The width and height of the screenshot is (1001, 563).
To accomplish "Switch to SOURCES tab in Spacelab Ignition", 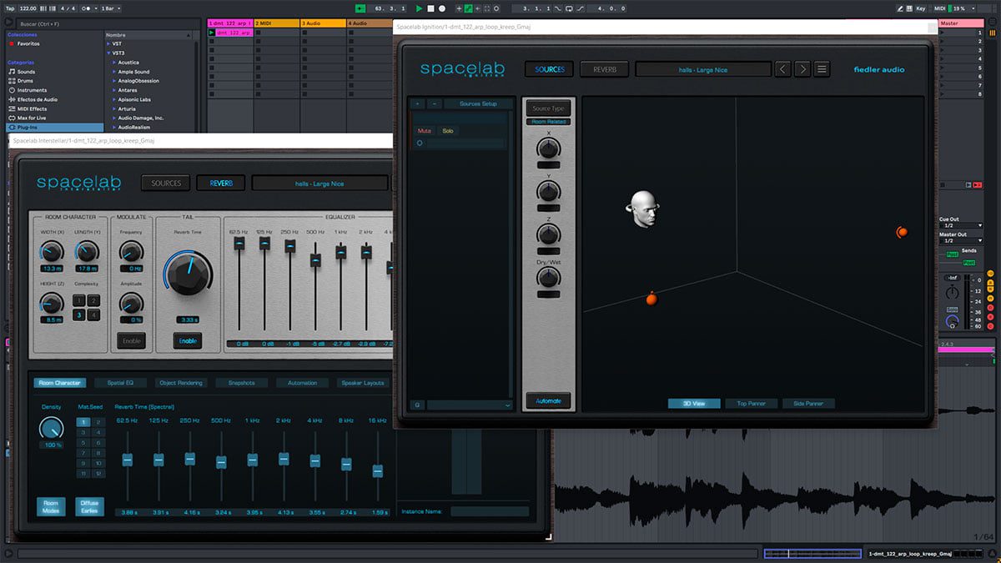I will point(550,69).
